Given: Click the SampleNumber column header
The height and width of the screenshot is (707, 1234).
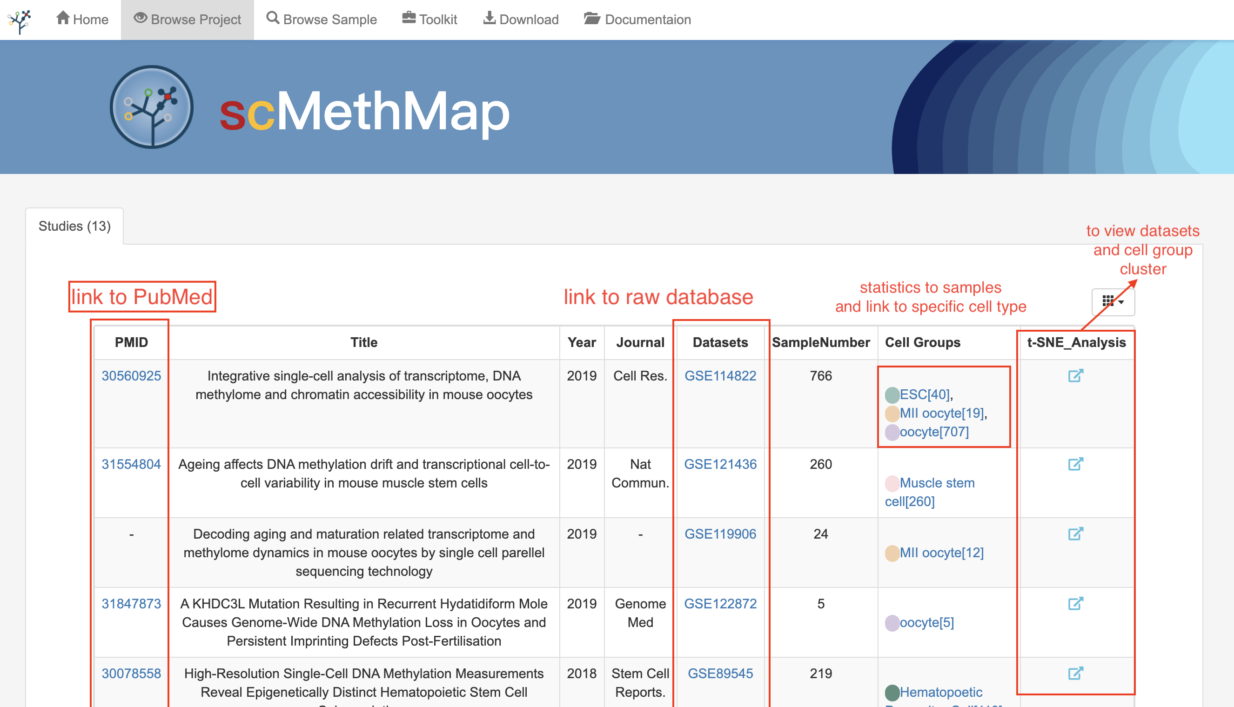Looking at the screenshot, I should (821, 342).
